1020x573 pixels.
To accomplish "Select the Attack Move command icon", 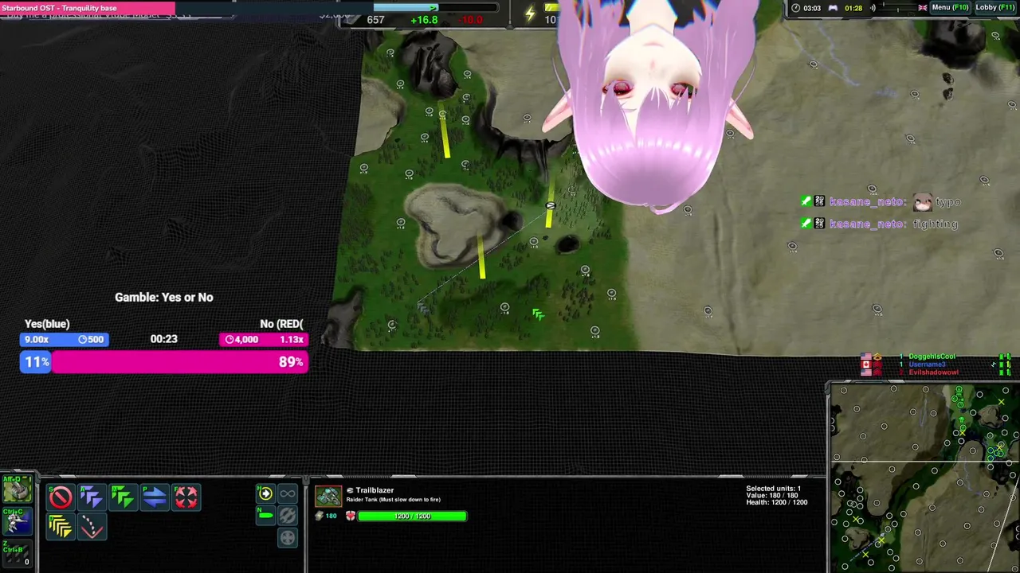I will click(x=92, y=497).
